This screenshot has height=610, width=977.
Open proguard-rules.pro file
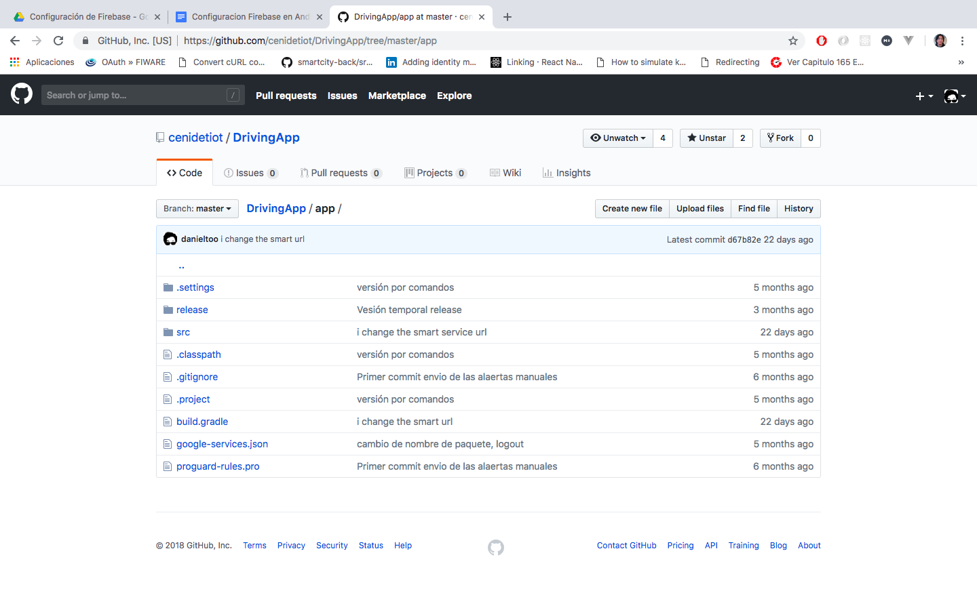(x=218, y=466)
